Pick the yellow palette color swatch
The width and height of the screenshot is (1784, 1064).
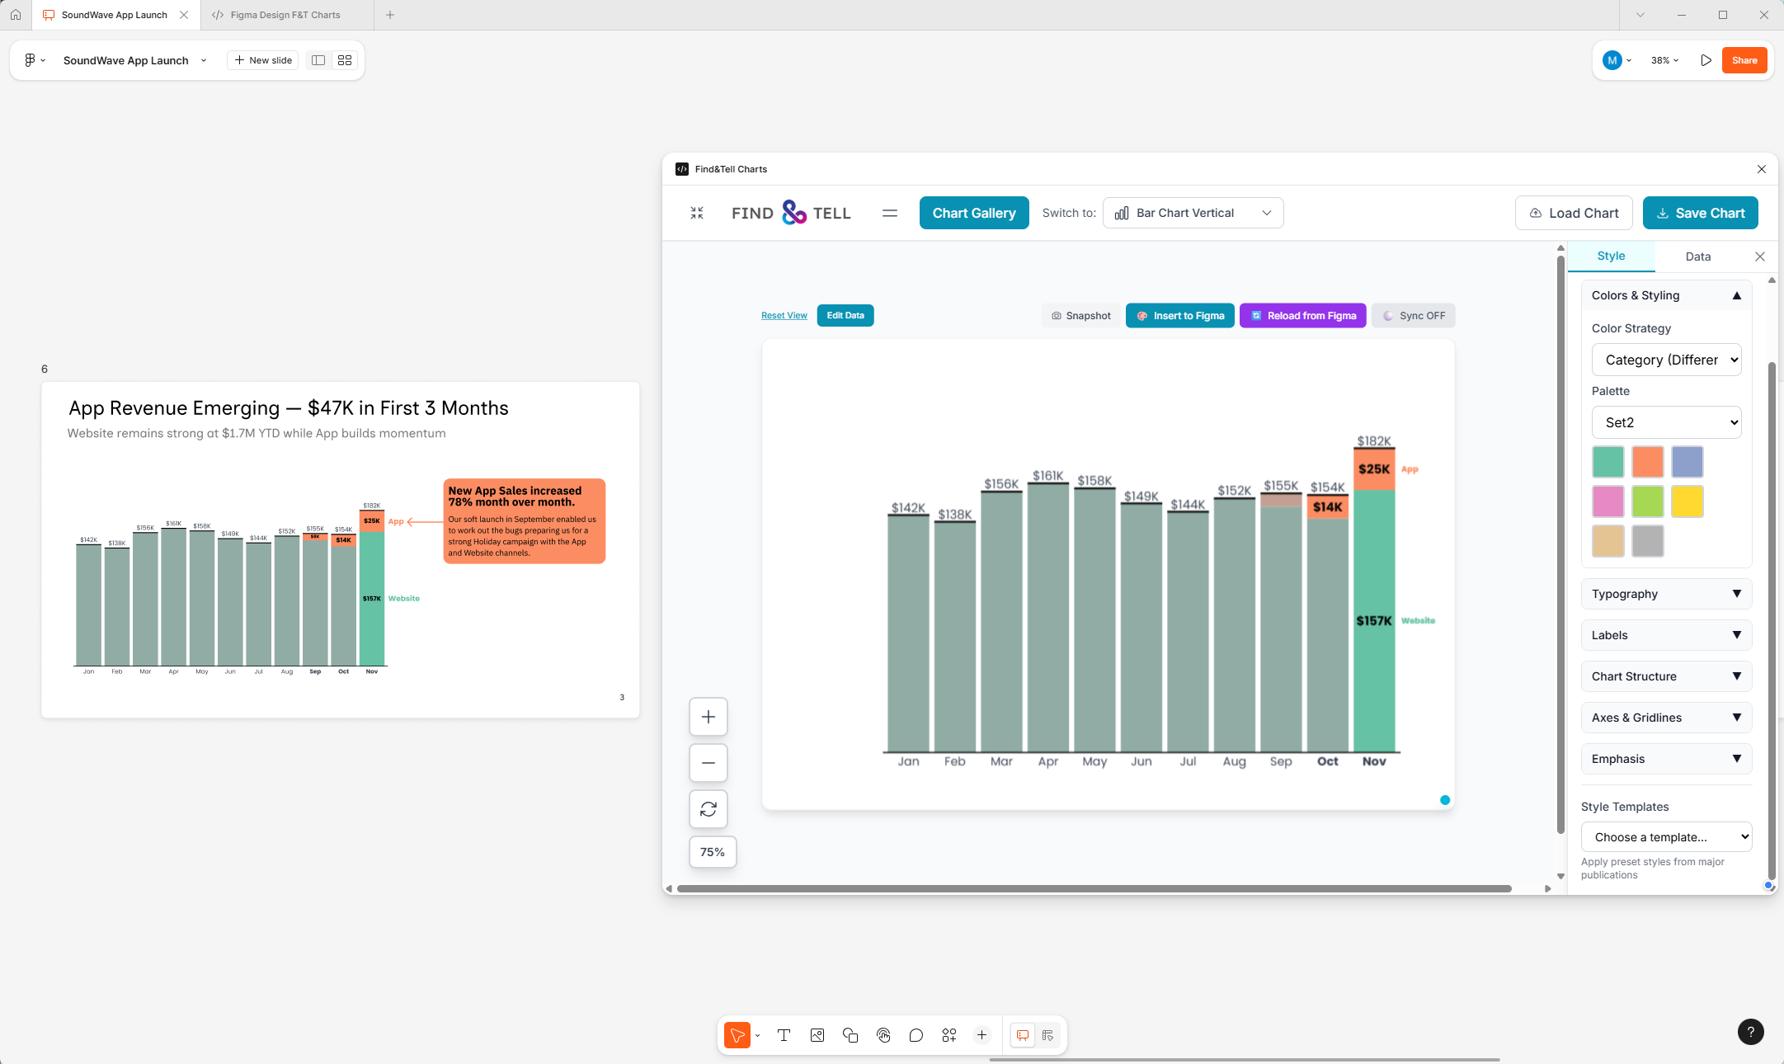click(x=1687, y=501)
